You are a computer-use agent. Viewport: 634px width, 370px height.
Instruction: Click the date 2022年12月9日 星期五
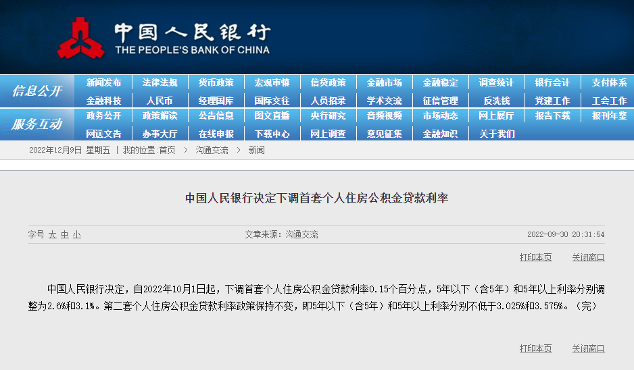click(x=70, y=151)
